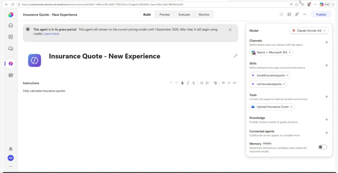This screenshot has width=338, height=173.
Task: Insert a hyperlink in instructions
Action: click(x=235, y=83)
